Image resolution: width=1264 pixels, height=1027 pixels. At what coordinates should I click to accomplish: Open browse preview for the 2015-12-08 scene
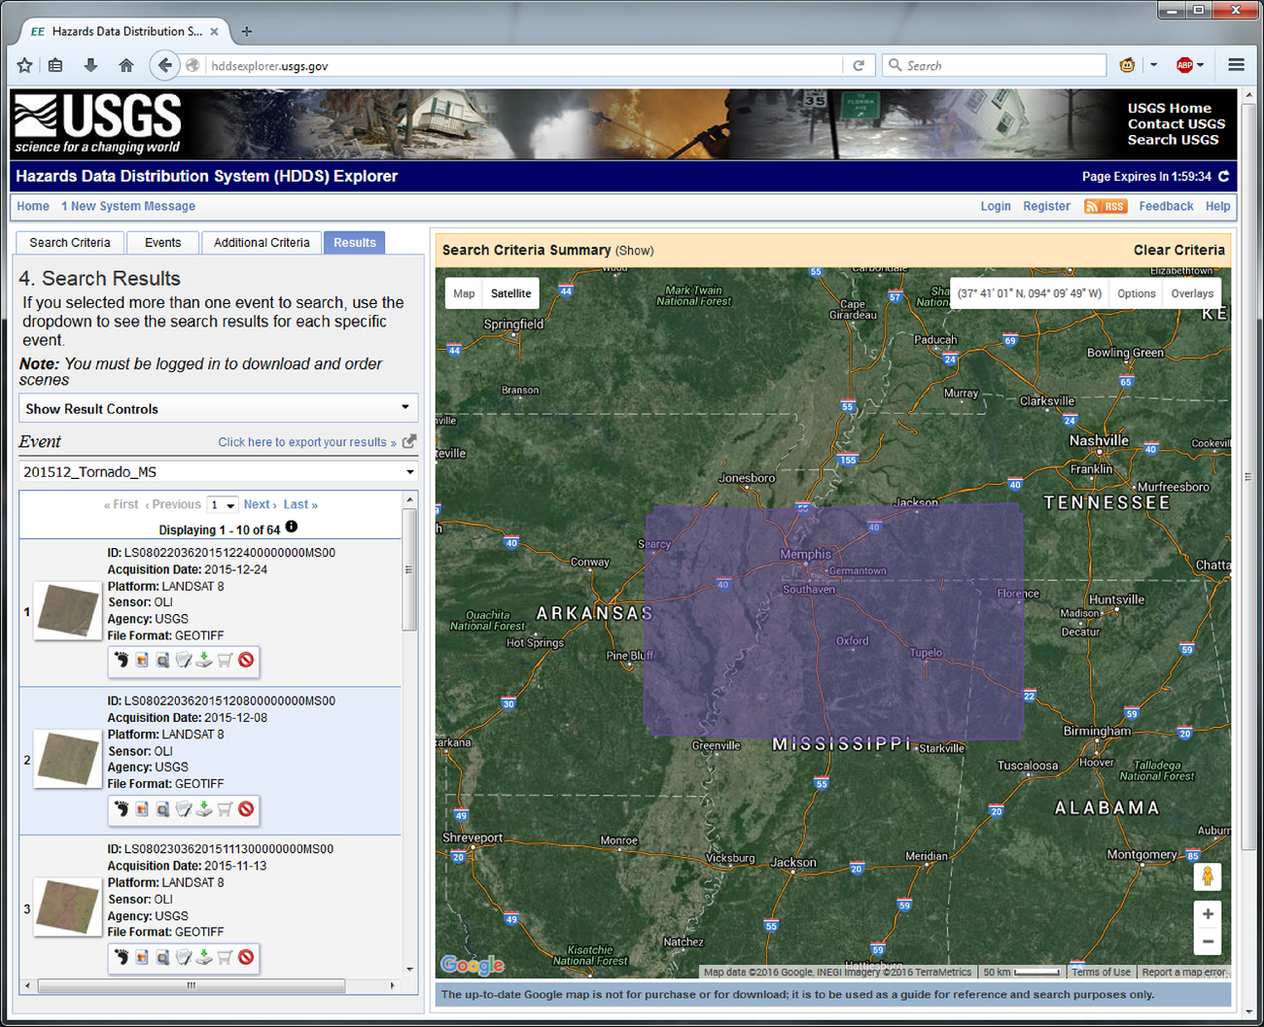(162, 808)
